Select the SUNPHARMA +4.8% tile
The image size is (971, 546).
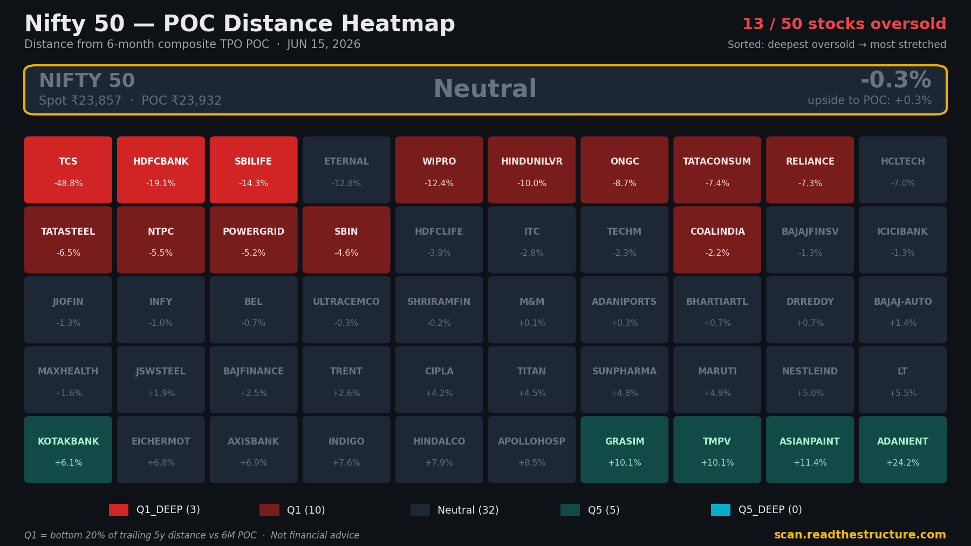click(625, 380)
